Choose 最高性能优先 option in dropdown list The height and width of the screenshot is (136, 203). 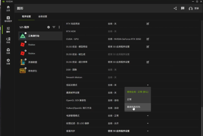coord(138,107)
